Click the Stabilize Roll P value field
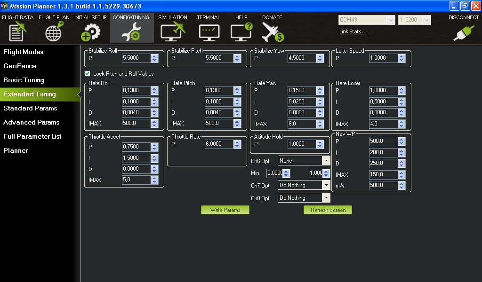 pos(136,58)
